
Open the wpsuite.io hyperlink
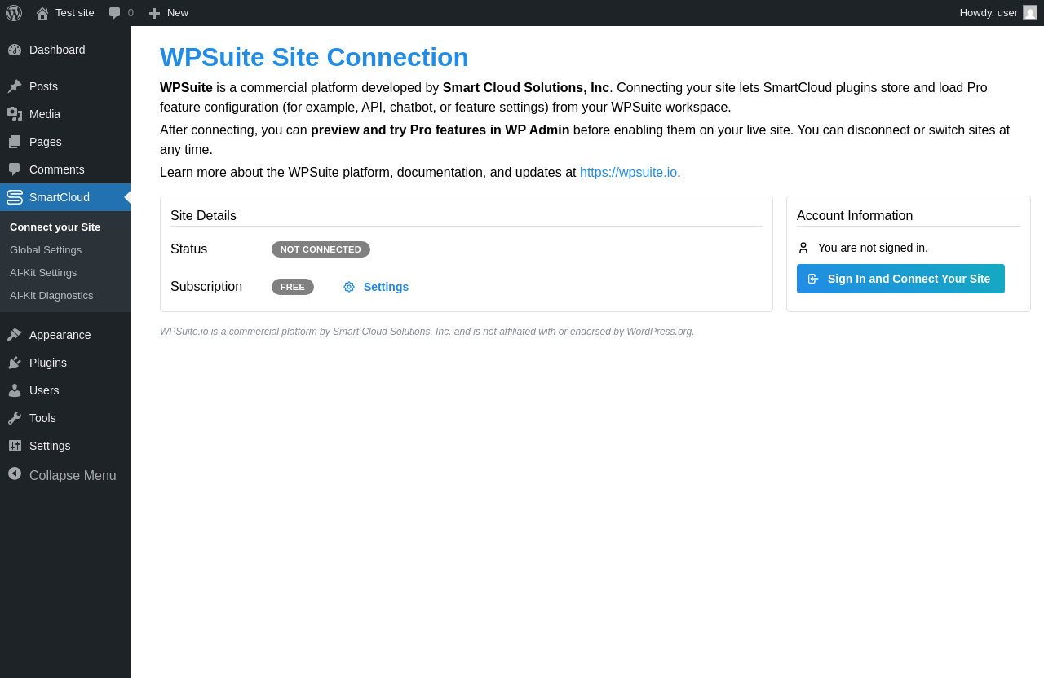(x=628, y=173)
